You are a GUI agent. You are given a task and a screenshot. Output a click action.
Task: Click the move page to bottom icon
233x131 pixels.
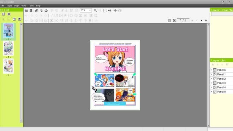(20, 19)
